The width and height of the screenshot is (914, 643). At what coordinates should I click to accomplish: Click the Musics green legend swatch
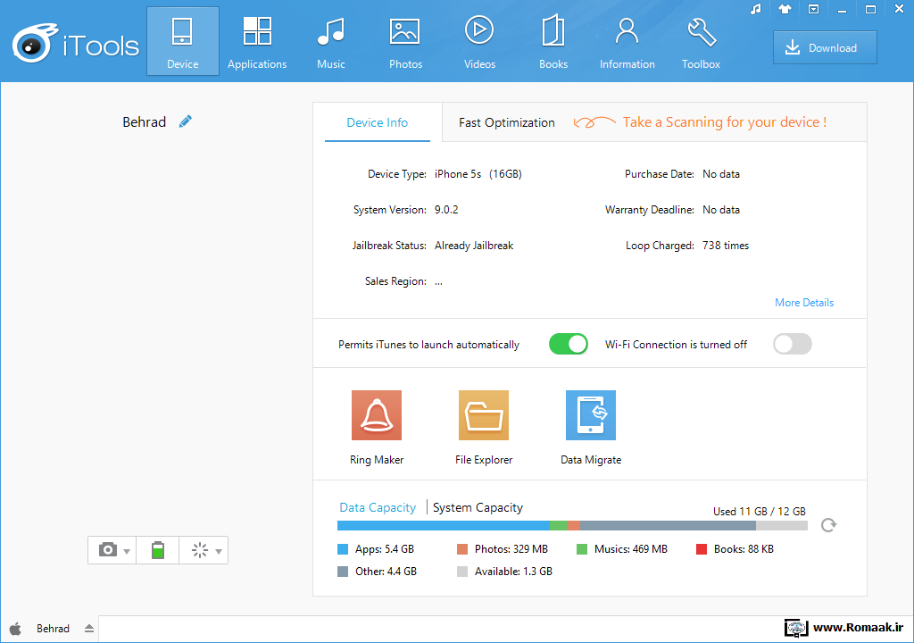(x=582, y=549)
